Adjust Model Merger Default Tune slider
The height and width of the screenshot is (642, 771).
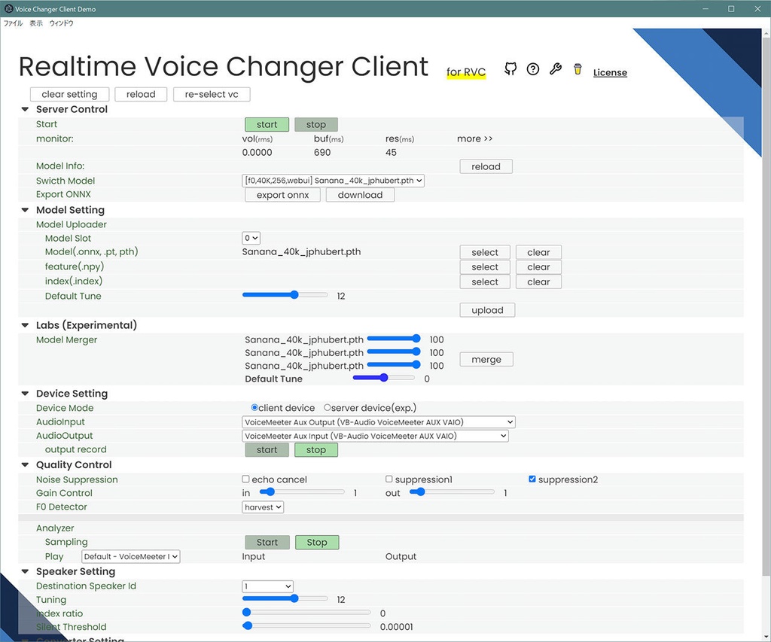pyautogui.click(x=384, y=378)
